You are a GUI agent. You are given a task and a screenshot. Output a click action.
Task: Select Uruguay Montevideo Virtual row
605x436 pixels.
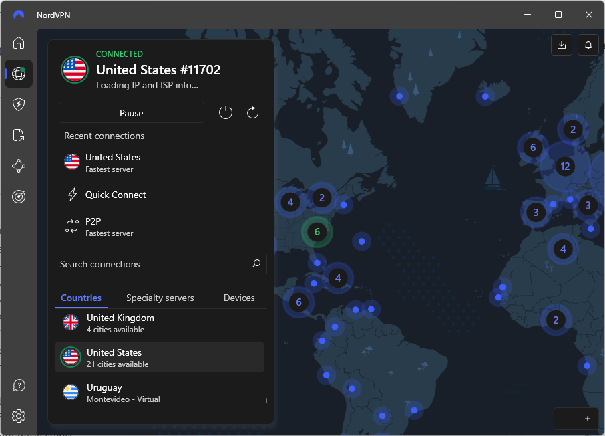click(x=160, y=393)
